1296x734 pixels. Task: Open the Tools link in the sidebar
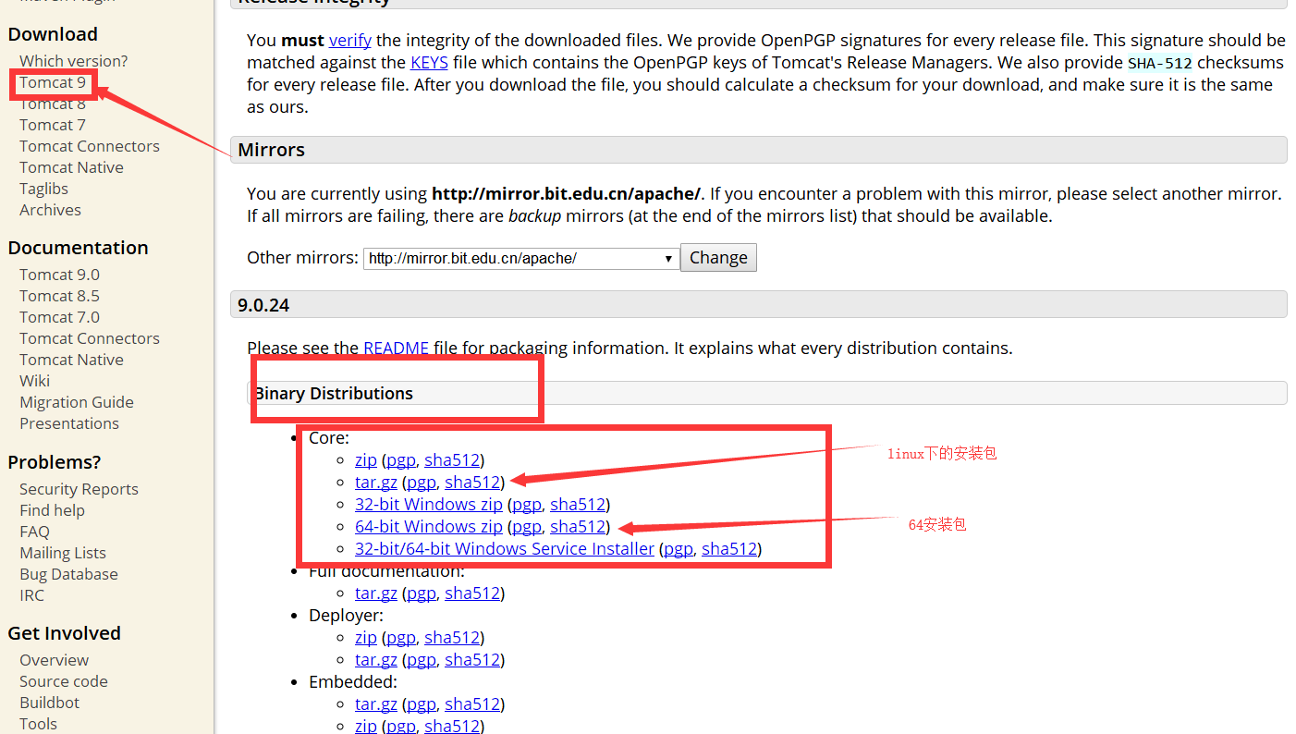tap(38, 724)
